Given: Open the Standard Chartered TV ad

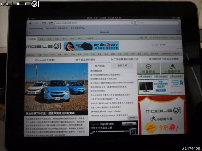Looking at the screenshot, I should click(x=161, y=87).
